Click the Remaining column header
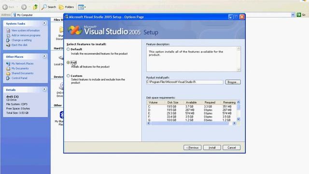This screenshot has height=174, width=309. pos(229,102)
